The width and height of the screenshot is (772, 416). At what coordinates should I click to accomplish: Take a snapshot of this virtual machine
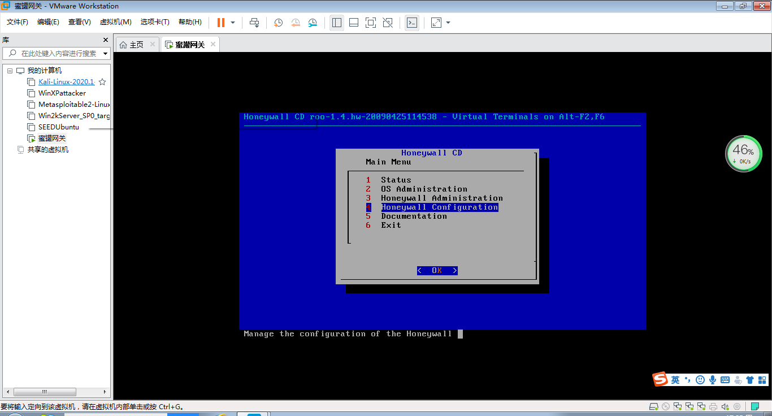click(x=279, y=23)
